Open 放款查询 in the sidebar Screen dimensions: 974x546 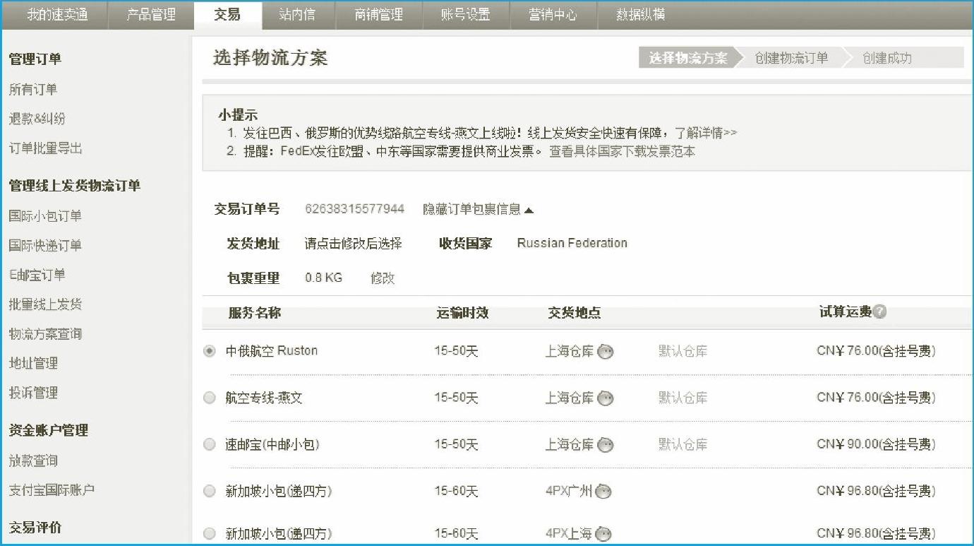pos(33,461)
